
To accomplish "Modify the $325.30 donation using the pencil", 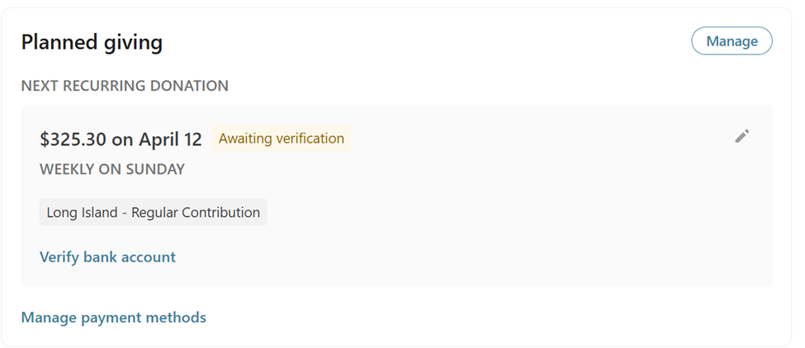I will (x=741, y=137).
